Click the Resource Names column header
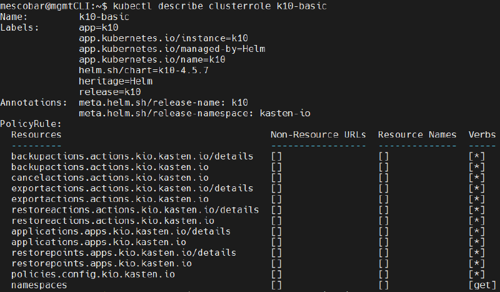The image size is (500, 292). click(417, 134)
